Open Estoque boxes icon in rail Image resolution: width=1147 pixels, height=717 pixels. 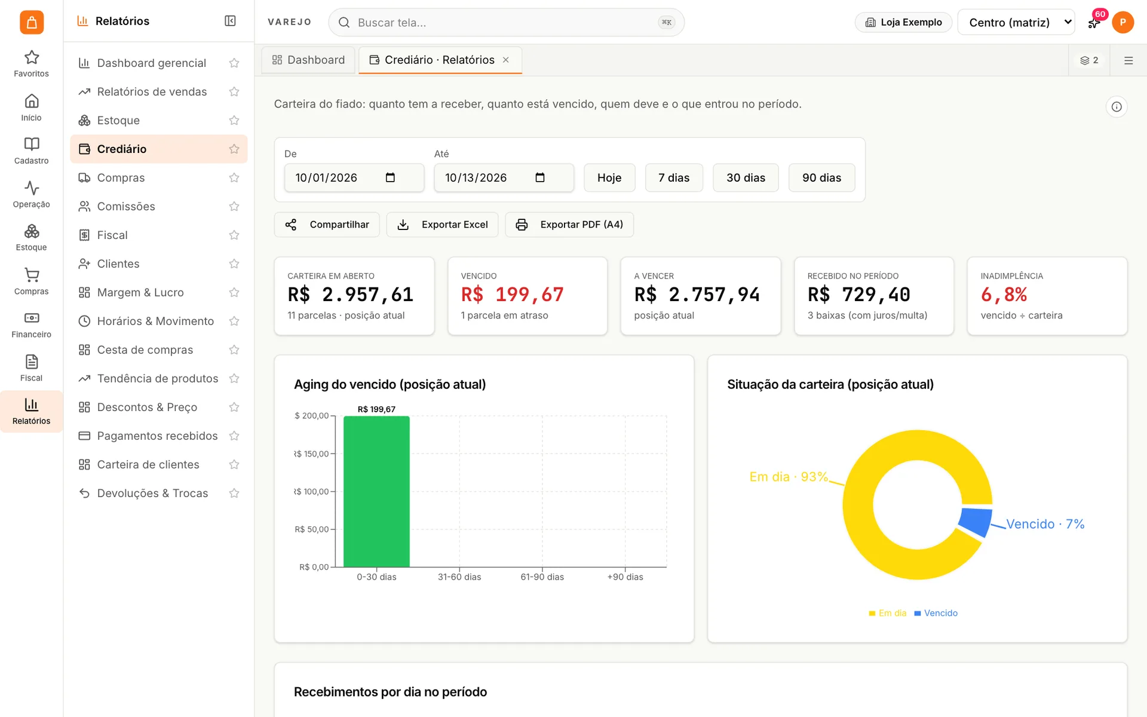pos(31,237)
